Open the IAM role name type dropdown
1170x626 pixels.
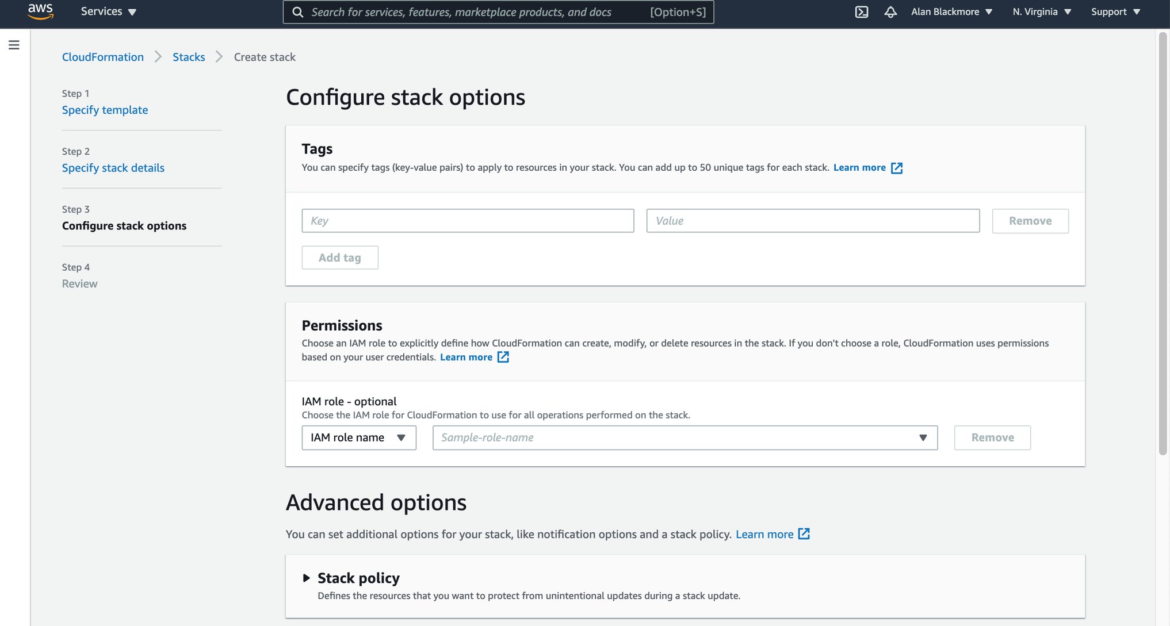coord(358,437)
